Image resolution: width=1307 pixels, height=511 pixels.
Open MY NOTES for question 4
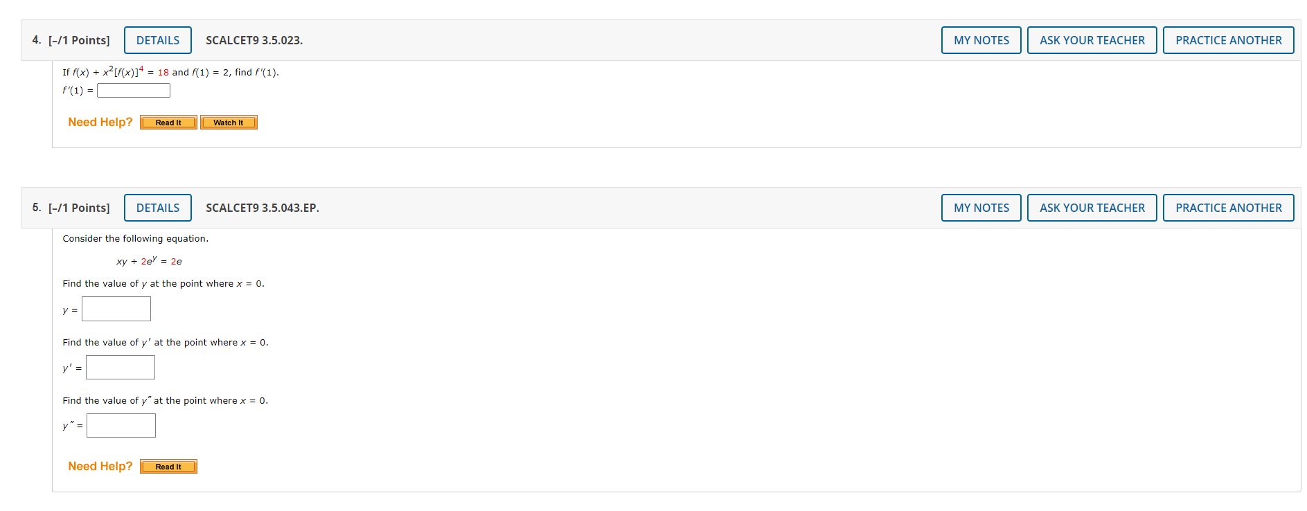[x=980, y=39]
